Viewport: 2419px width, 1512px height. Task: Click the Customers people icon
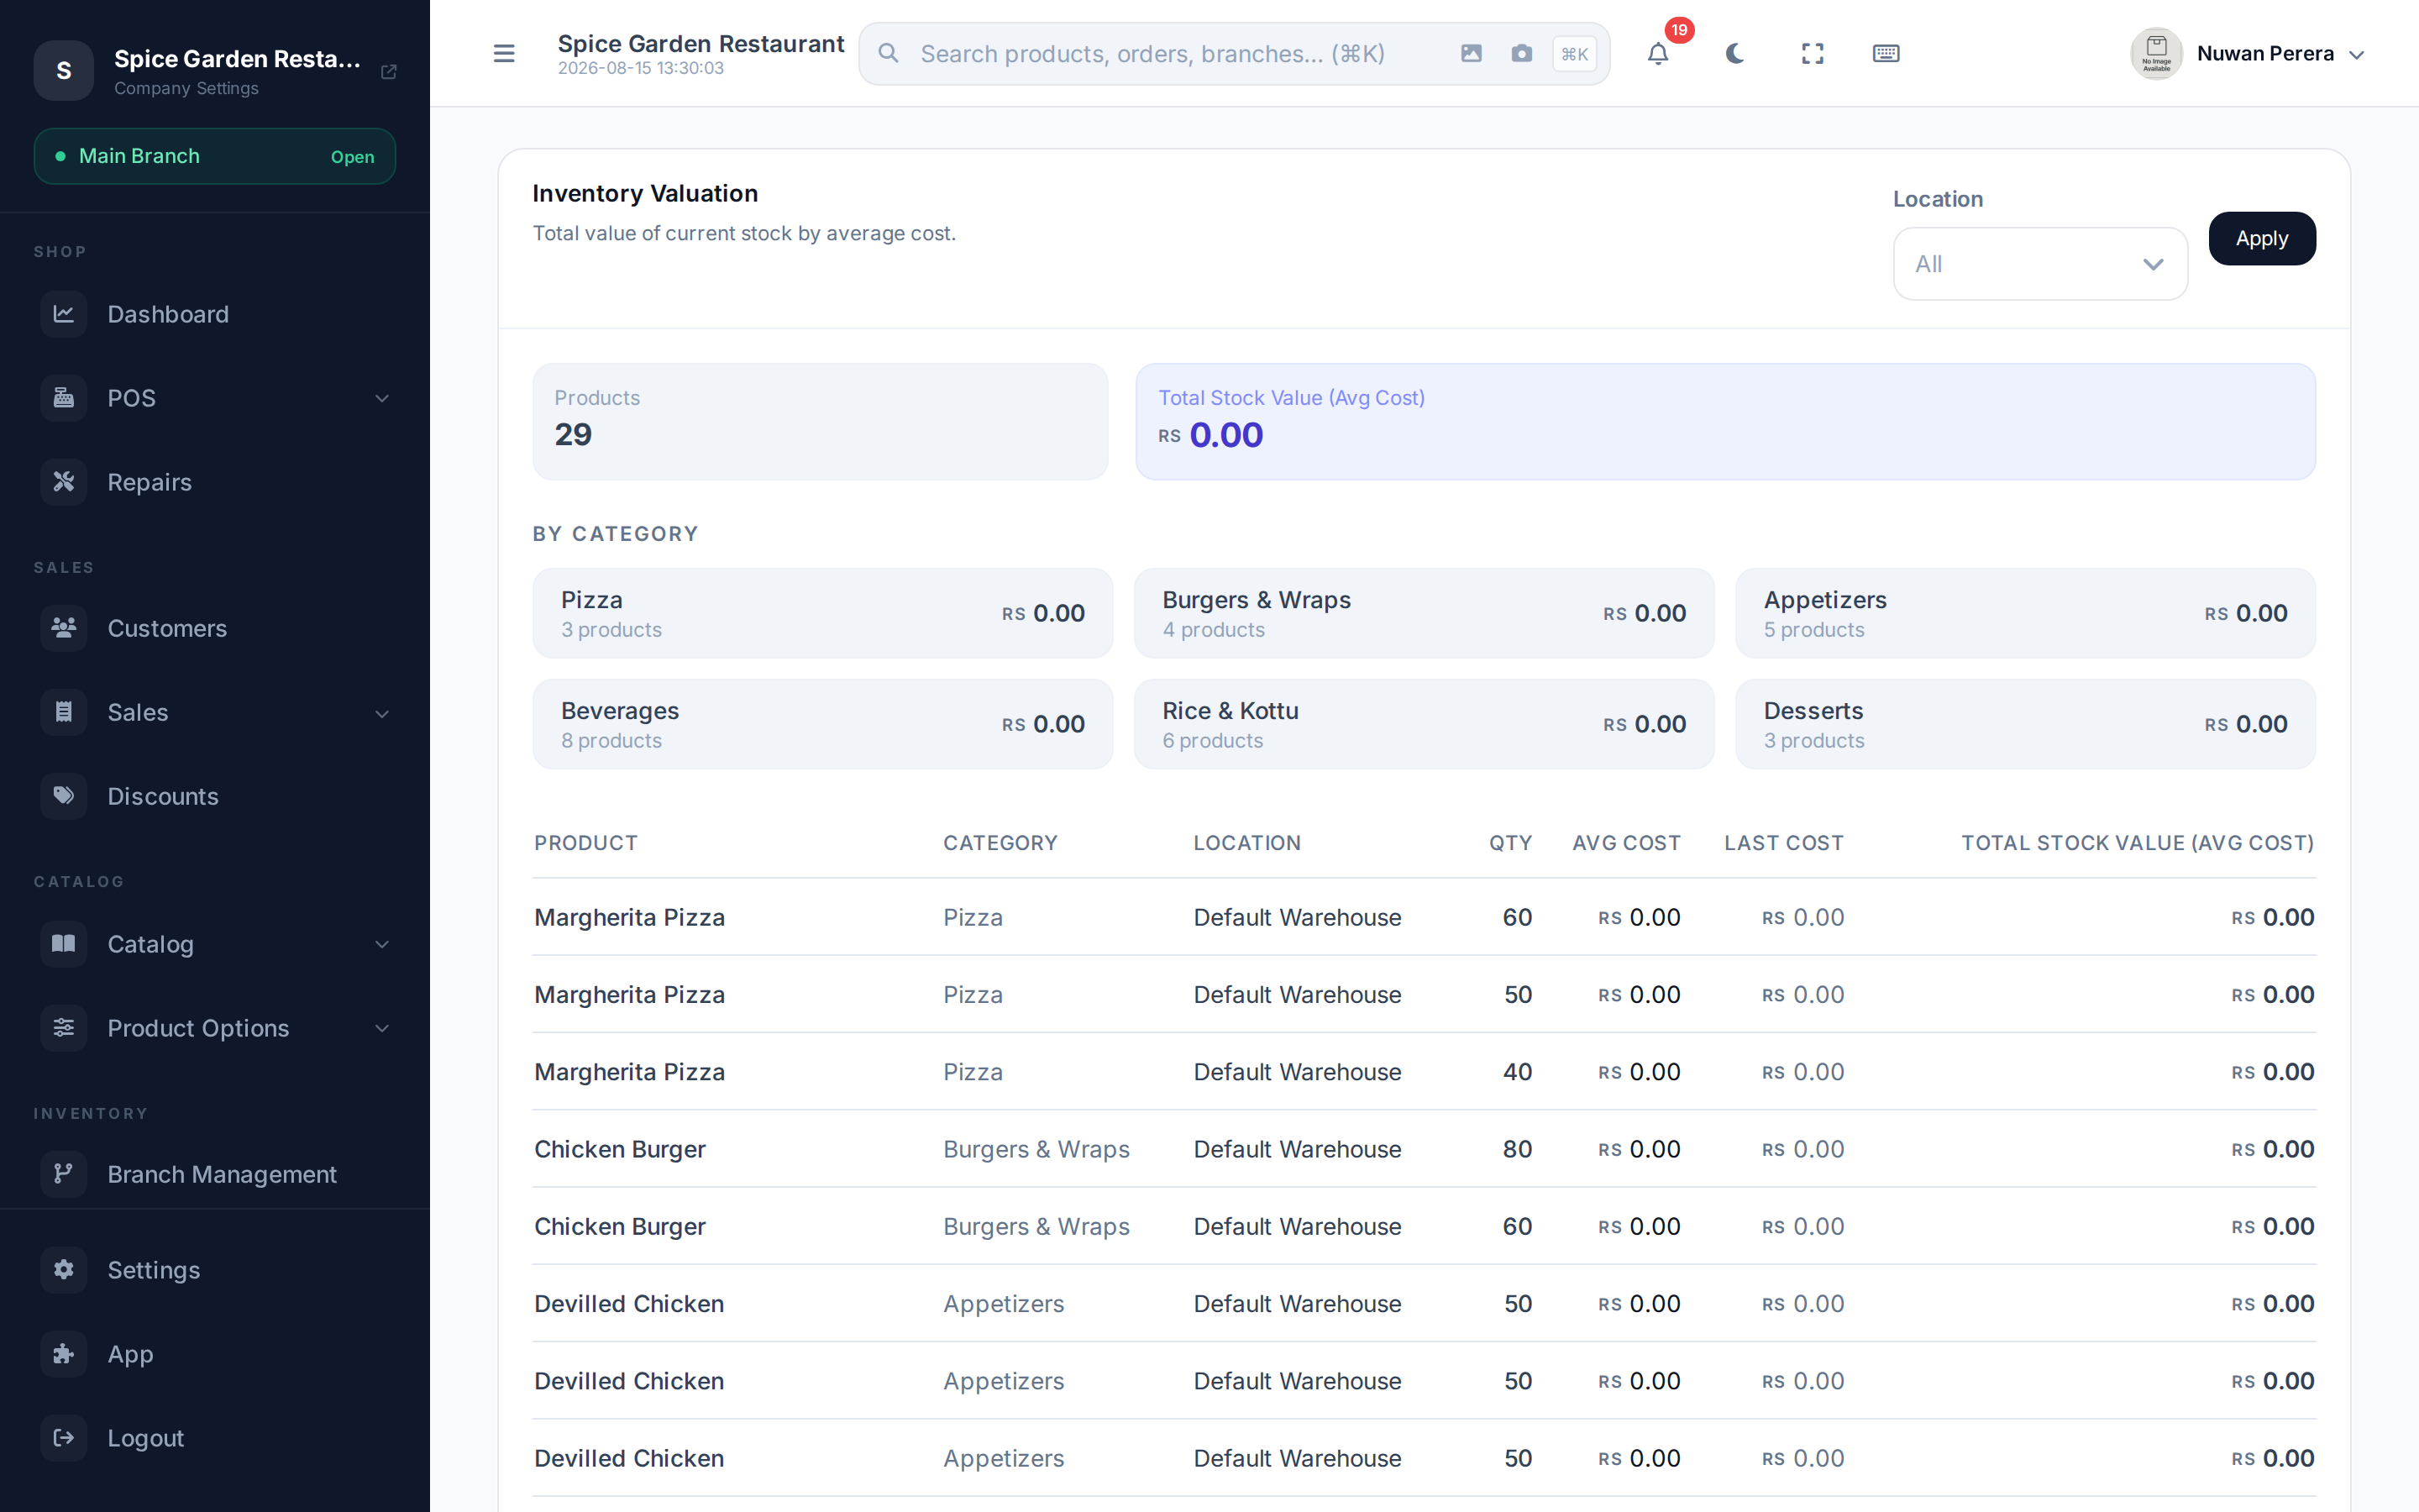(64, 628)
